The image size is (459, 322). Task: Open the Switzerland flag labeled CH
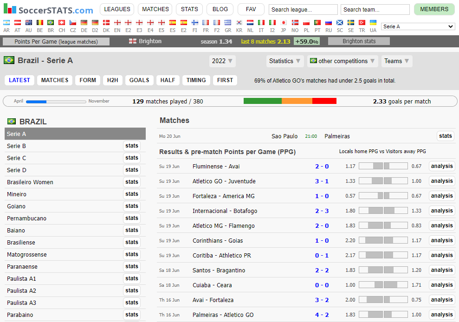pyautogui.click(x=62, y=23)
